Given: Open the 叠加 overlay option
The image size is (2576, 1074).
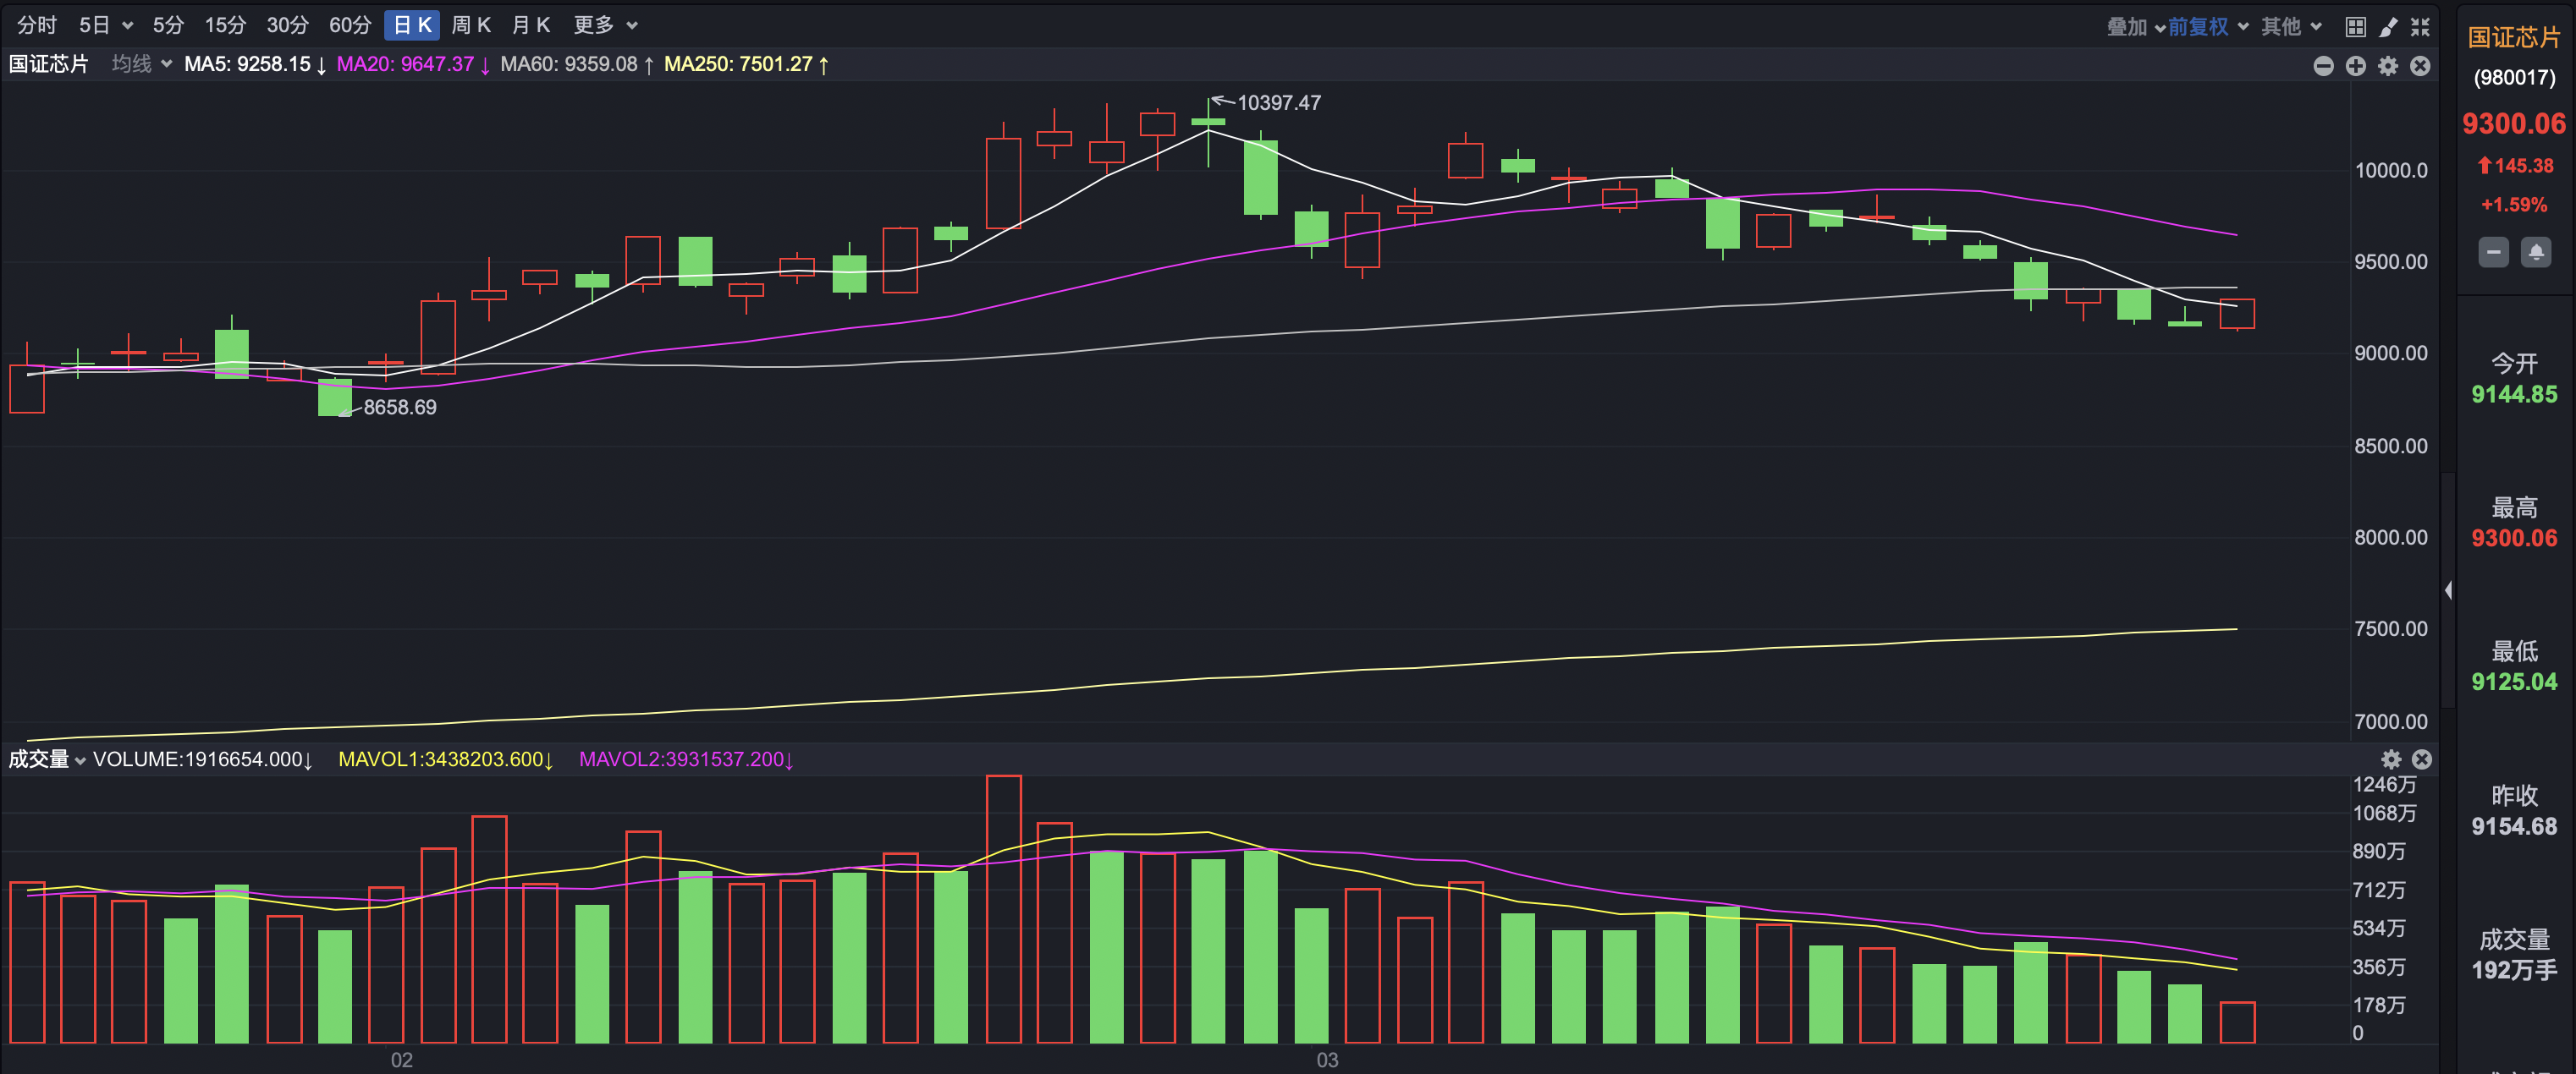Looking at the screenshot, I should (x=2135, y=26).
